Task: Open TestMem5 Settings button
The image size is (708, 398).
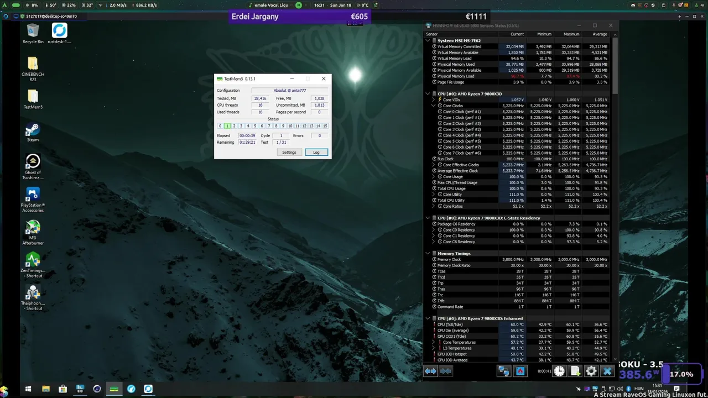Action: coord(289,153)
